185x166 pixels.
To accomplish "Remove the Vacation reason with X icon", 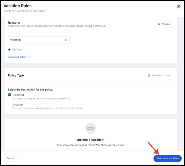I will click(x=66, y=40).
